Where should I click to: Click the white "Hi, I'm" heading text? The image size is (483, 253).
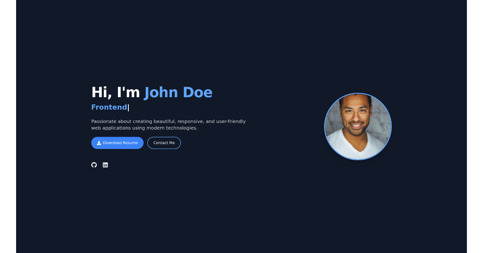(116, 92)
